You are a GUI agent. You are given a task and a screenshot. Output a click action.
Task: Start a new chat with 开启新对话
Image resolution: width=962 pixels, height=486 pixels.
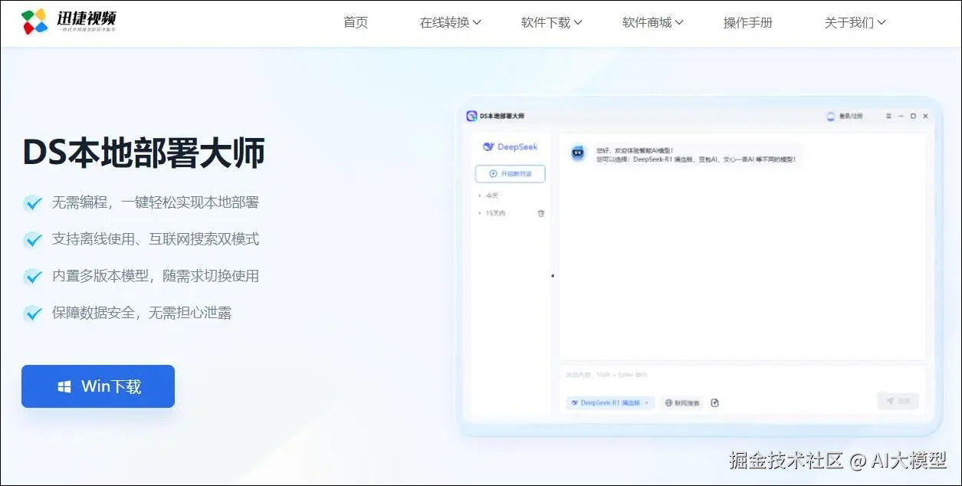coord(511,173)
